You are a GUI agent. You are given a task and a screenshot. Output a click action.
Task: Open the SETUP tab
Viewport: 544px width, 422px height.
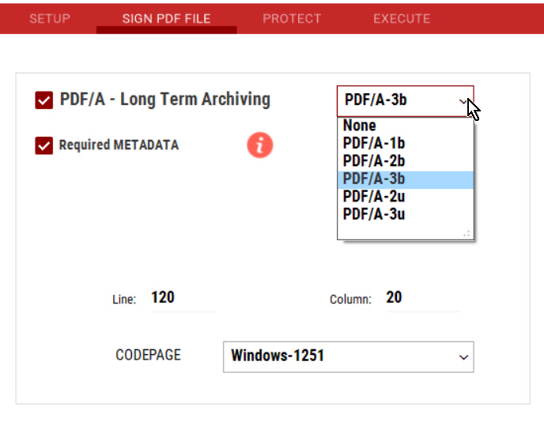(x=50, y=18)
